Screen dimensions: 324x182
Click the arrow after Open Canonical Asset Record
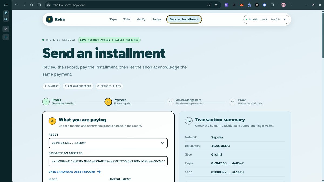[x=99, y=172]
